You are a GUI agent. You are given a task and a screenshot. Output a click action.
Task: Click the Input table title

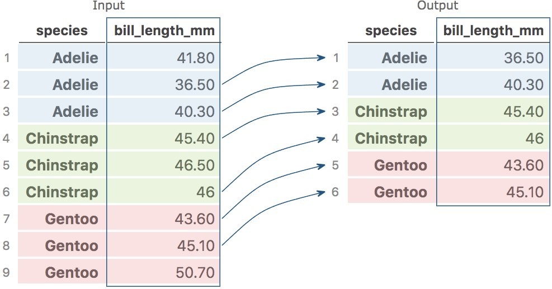[108, 6]
